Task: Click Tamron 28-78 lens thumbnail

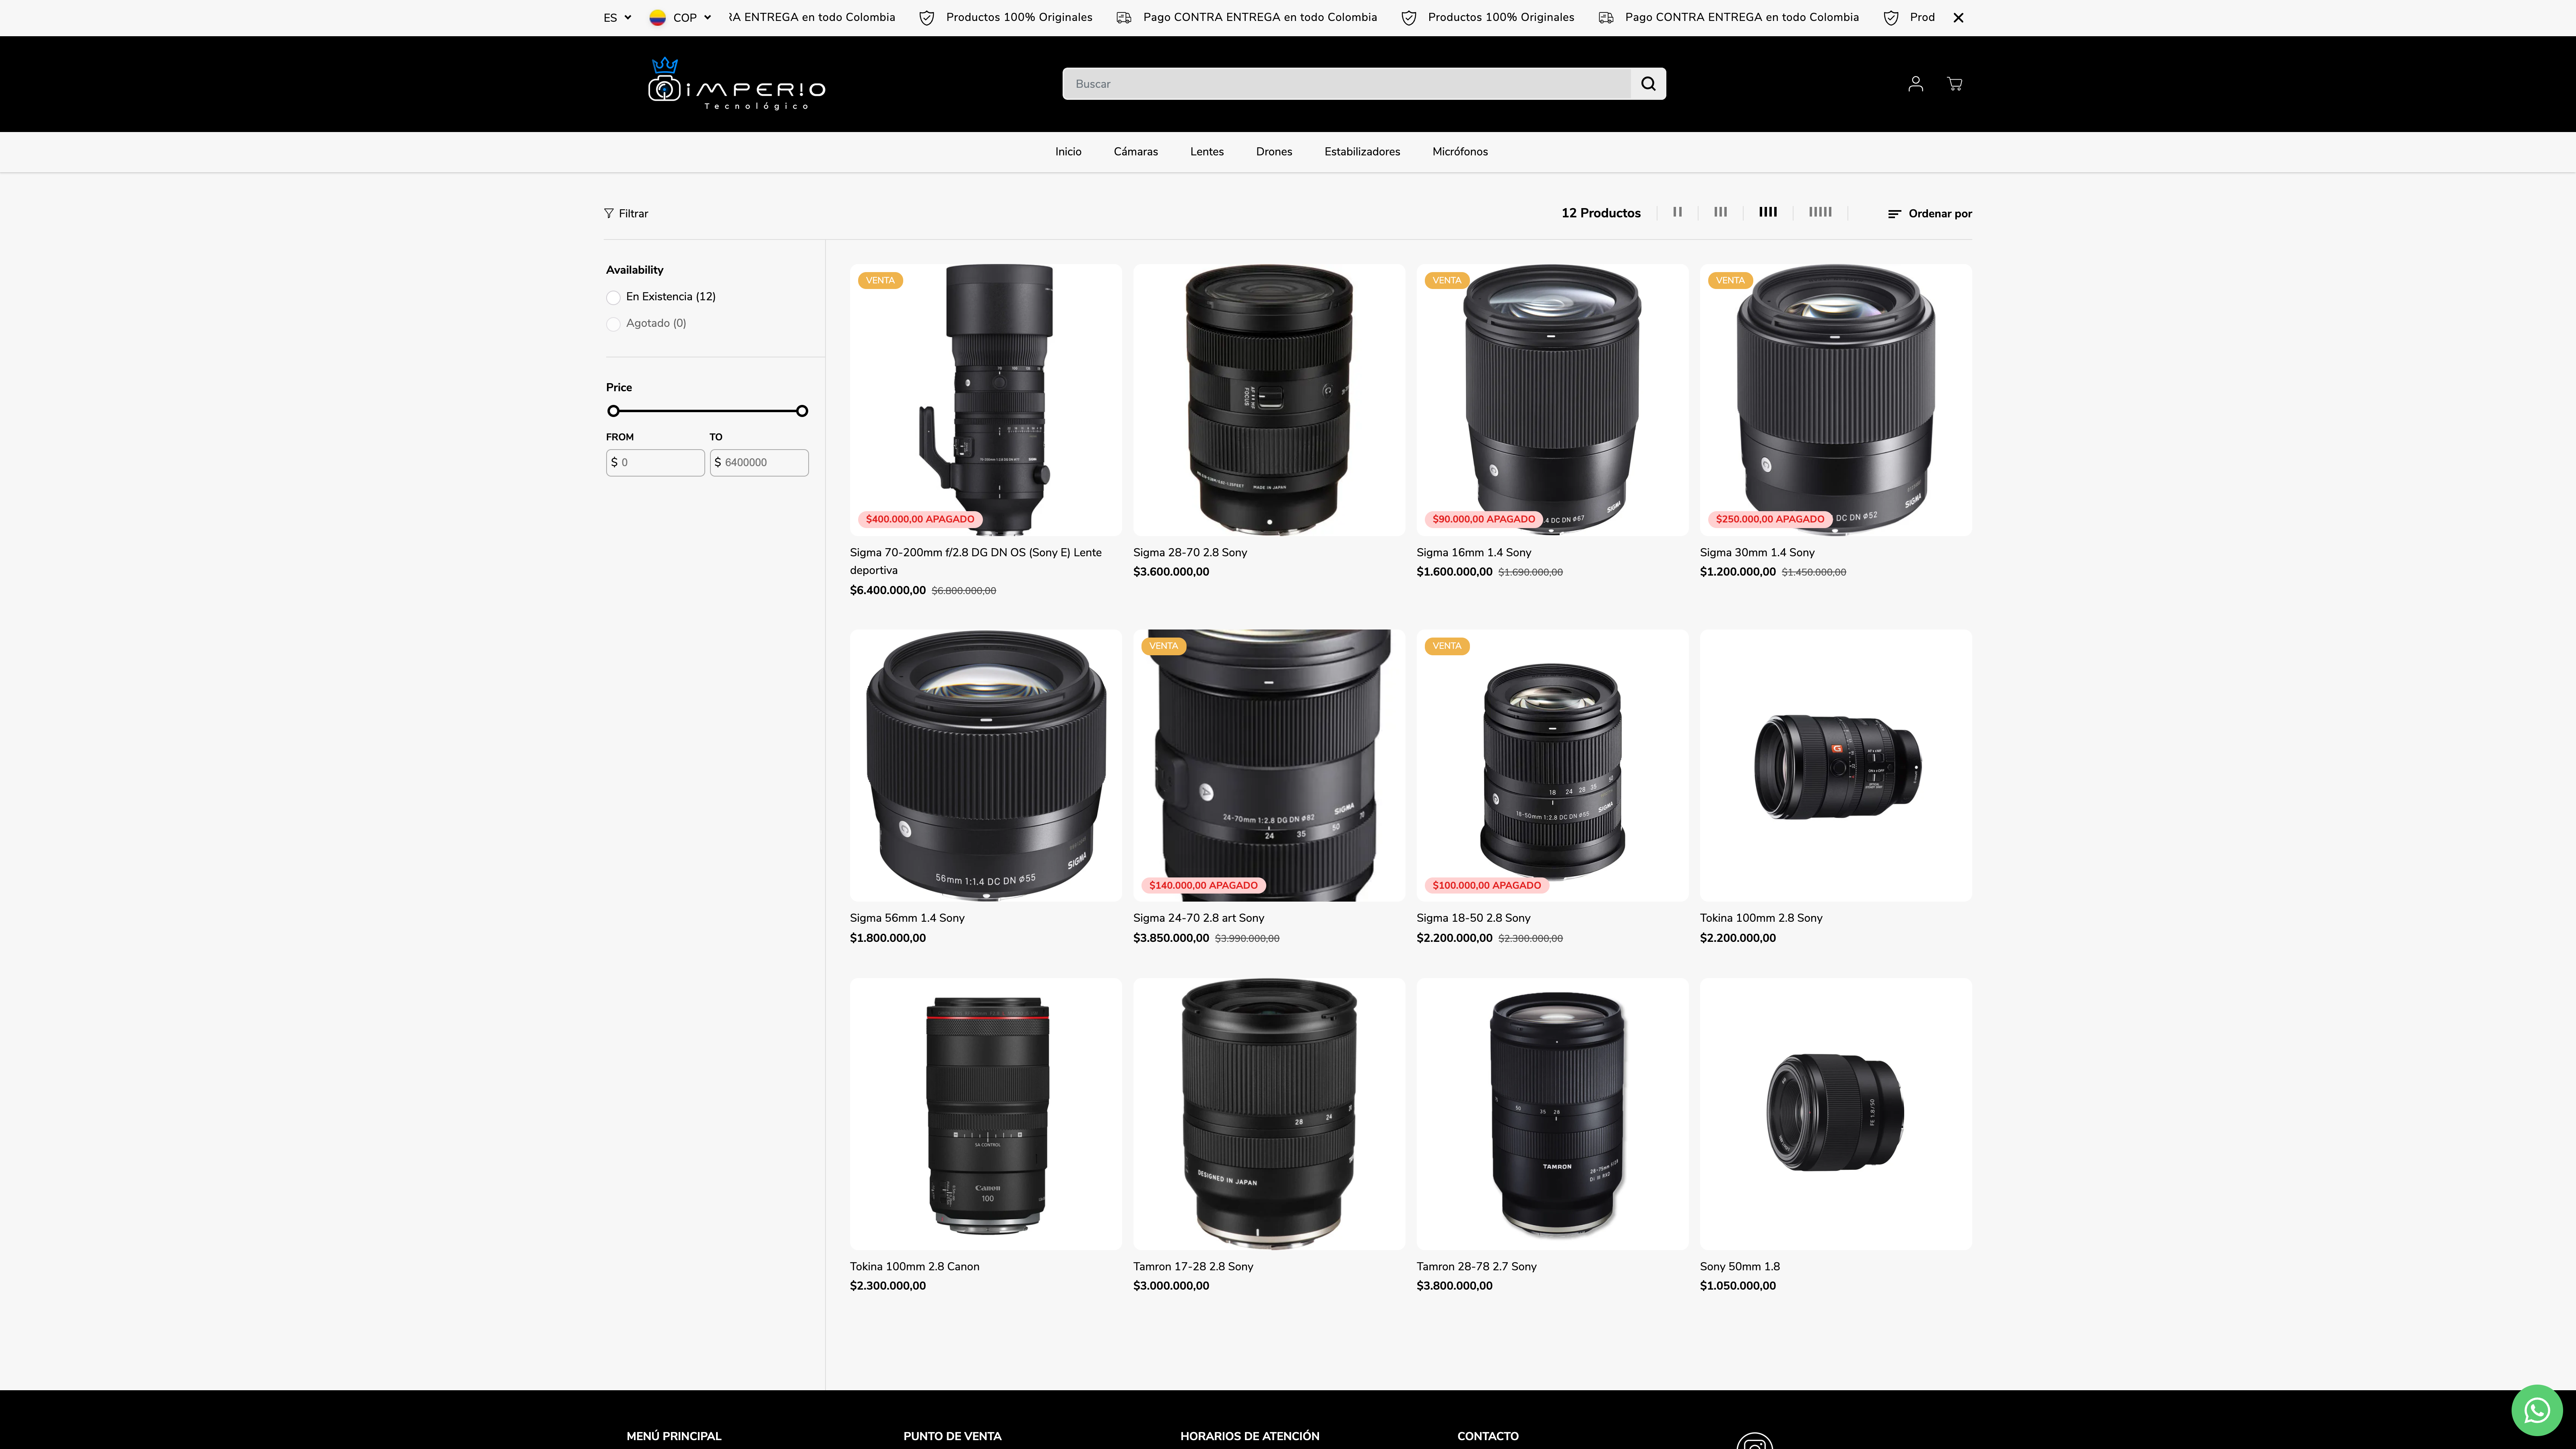Action: (x=1552, y=1114)
